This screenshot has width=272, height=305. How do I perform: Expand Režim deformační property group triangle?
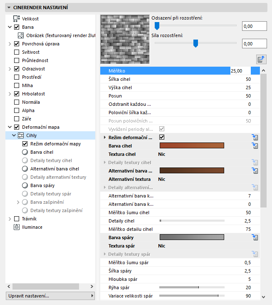coord(105,137)
